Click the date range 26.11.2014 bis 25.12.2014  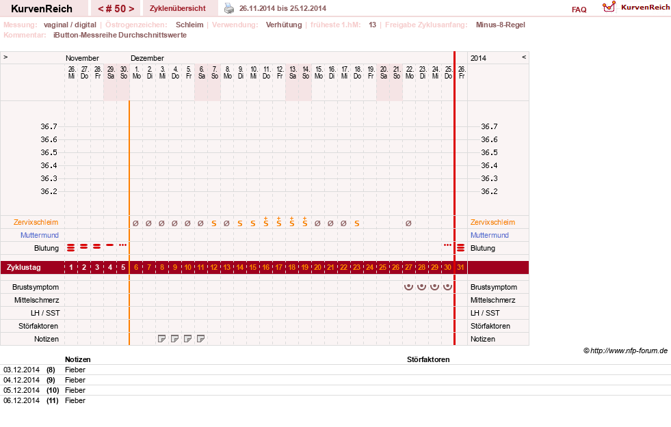click(282, 8)
